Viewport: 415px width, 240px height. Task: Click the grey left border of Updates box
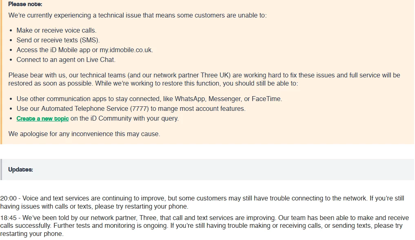point(1,170)
